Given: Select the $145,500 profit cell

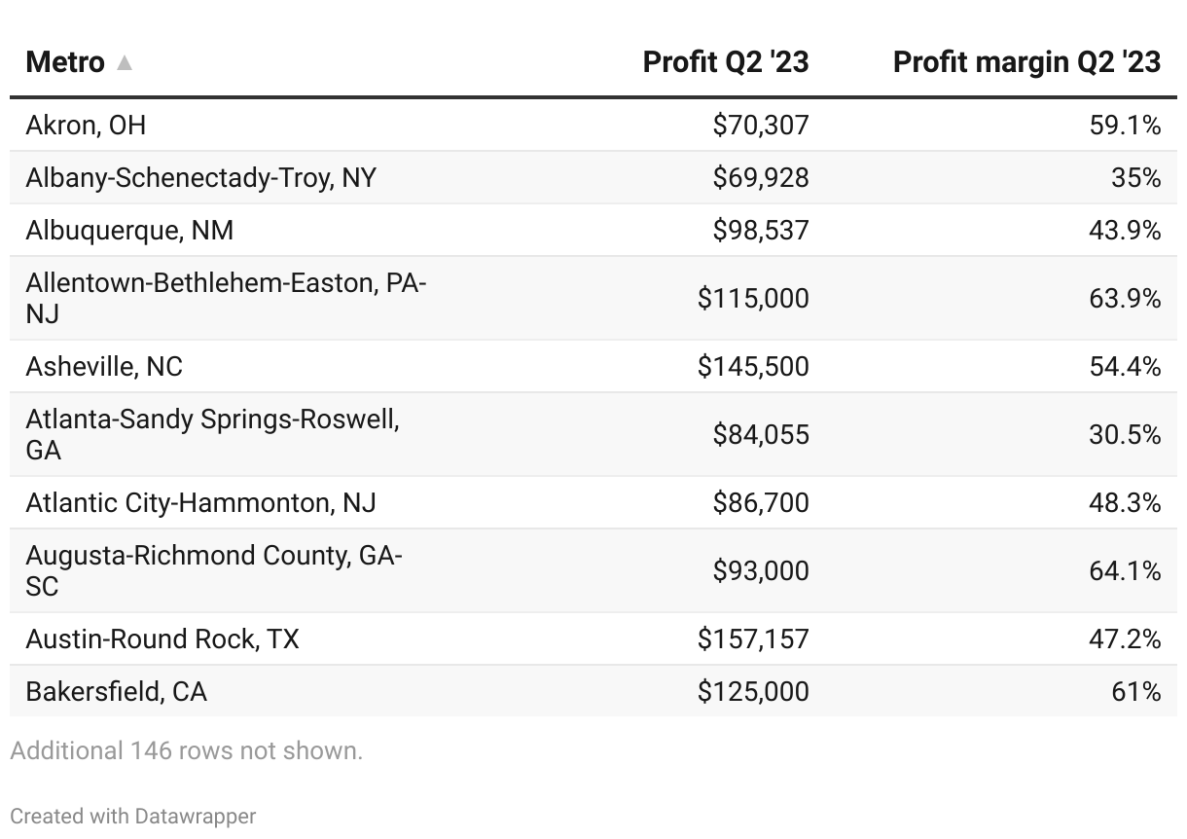Looking at the screenshot, I should point(753,366).
